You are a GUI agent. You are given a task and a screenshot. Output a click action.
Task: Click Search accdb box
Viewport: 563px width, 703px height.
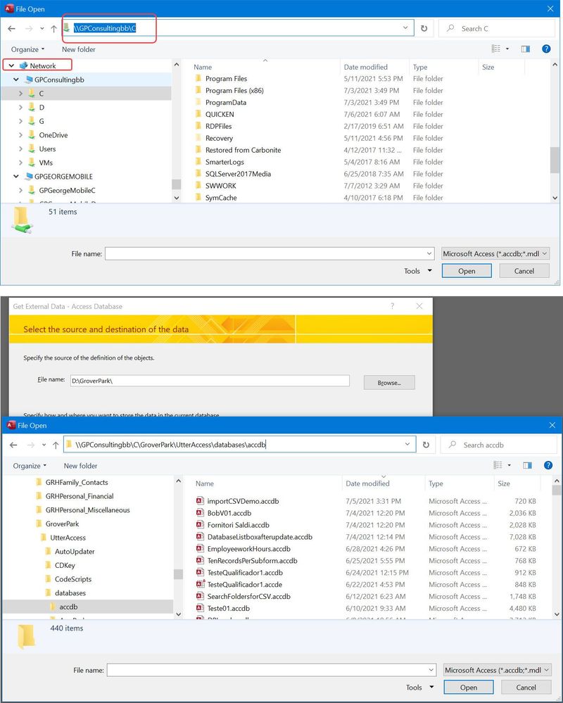(x=498, y=445)
